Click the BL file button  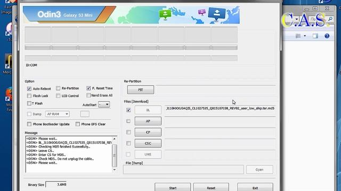(x=148, y=110)
